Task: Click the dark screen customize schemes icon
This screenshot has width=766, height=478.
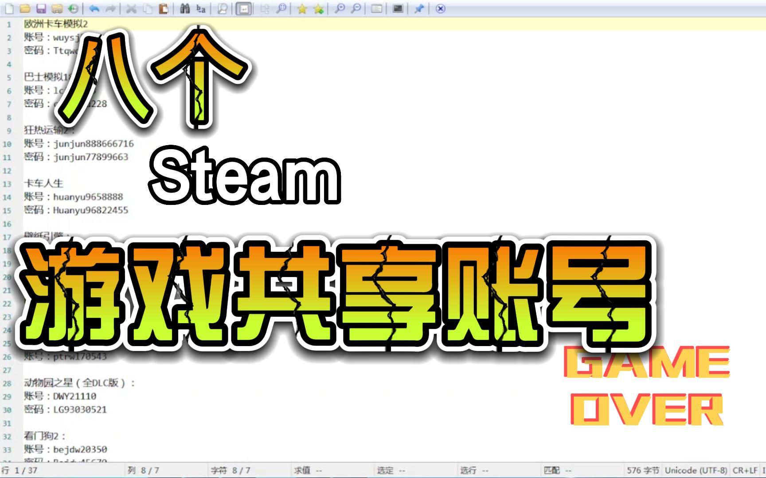Action: click(398, 8)
